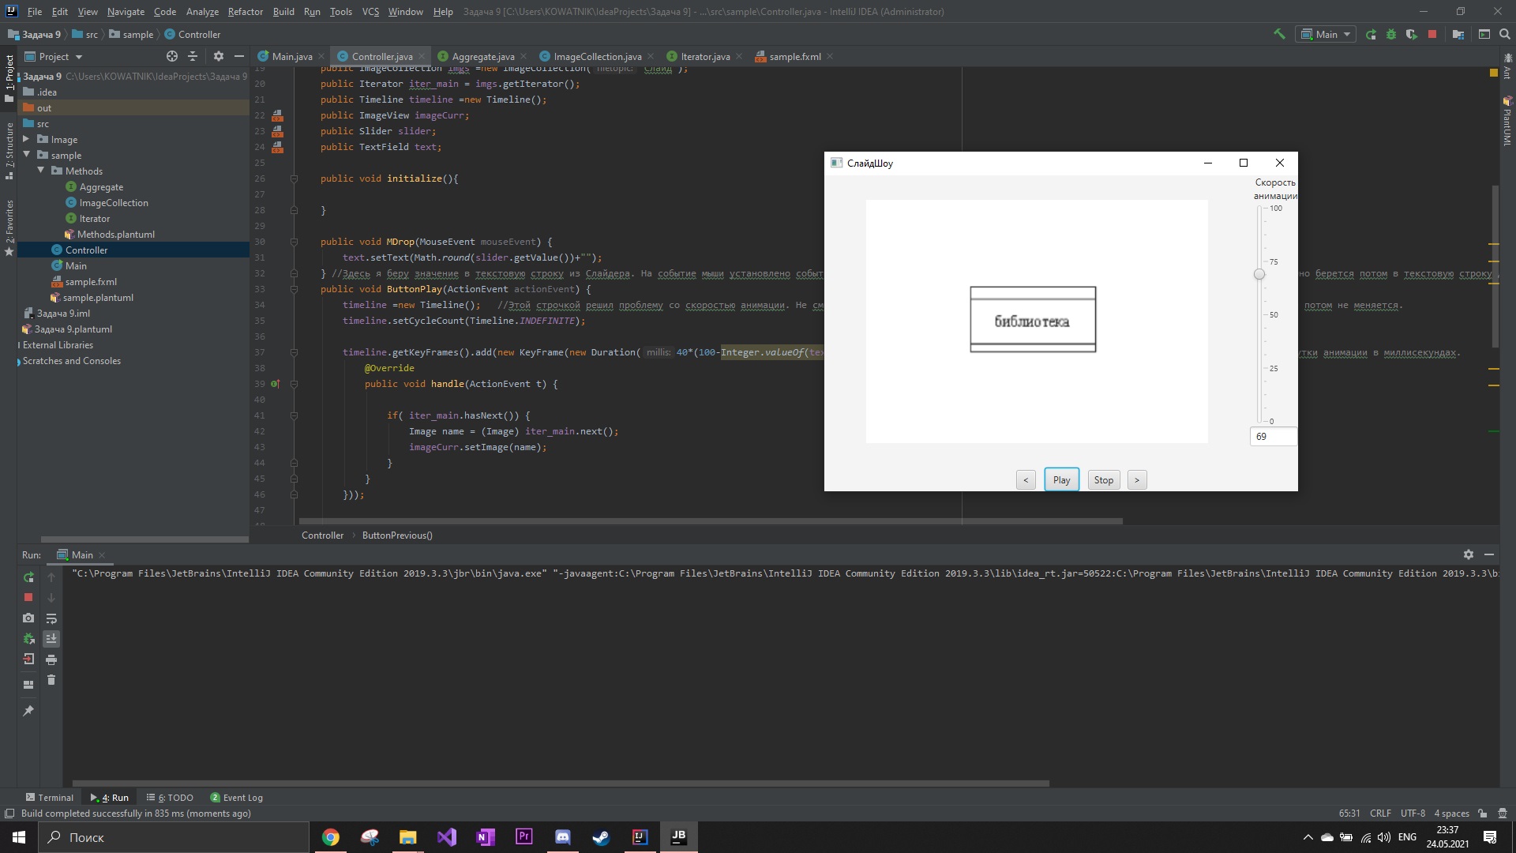This screenshot has height=853, width=1516.
Task: Expand the Image folder
Action: pyautogui.click(x=27, y=139)
